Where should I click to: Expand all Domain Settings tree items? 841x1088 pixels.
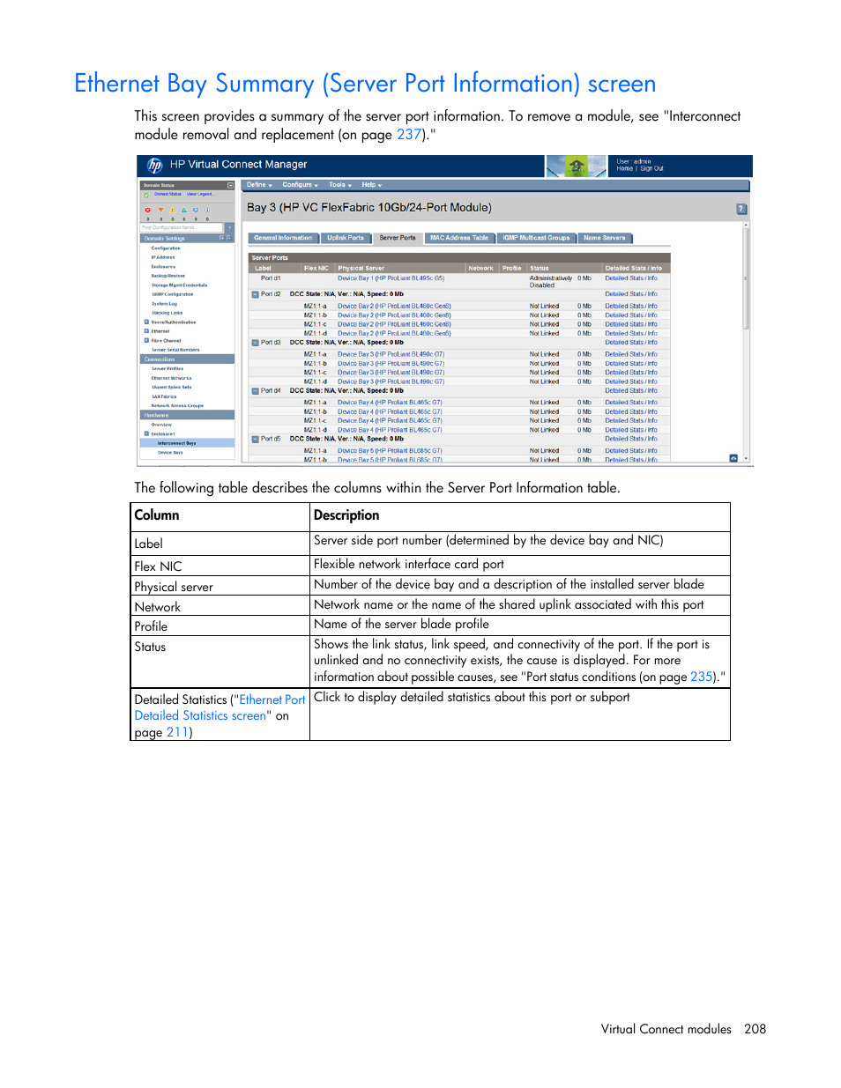(222, 238)
